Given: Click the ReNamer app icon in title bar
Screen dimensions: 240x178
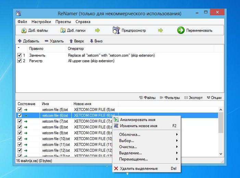Looking at the screenshot, I should coord(18,13).
